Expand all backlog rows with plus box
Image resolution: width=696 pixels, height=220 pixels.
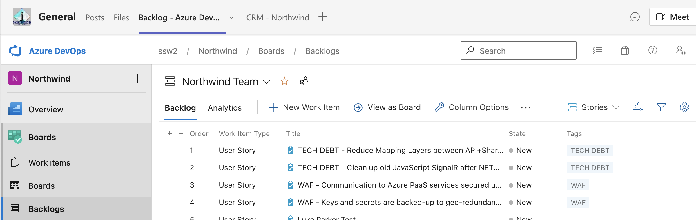(170, 133)
